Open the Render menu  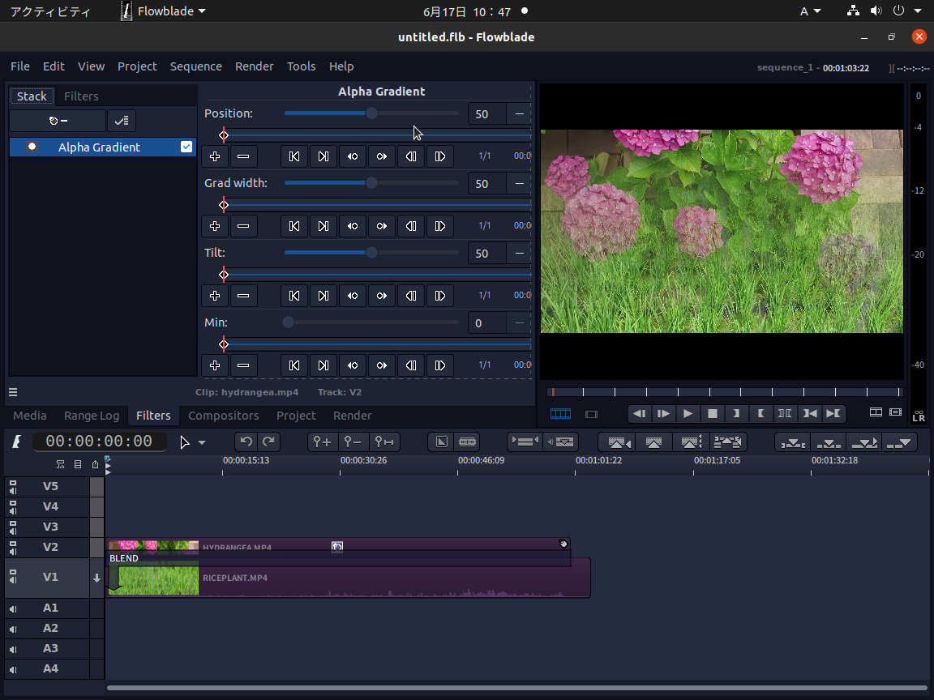[x=255, y=66]
